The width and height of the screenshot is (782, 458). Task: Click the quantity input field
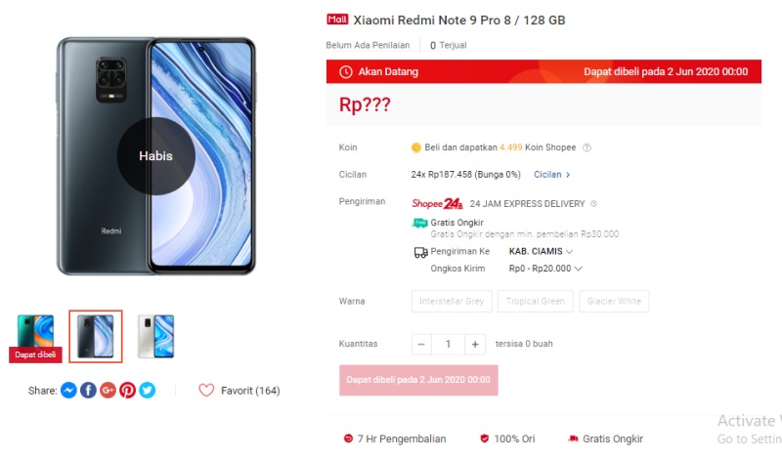448,344
